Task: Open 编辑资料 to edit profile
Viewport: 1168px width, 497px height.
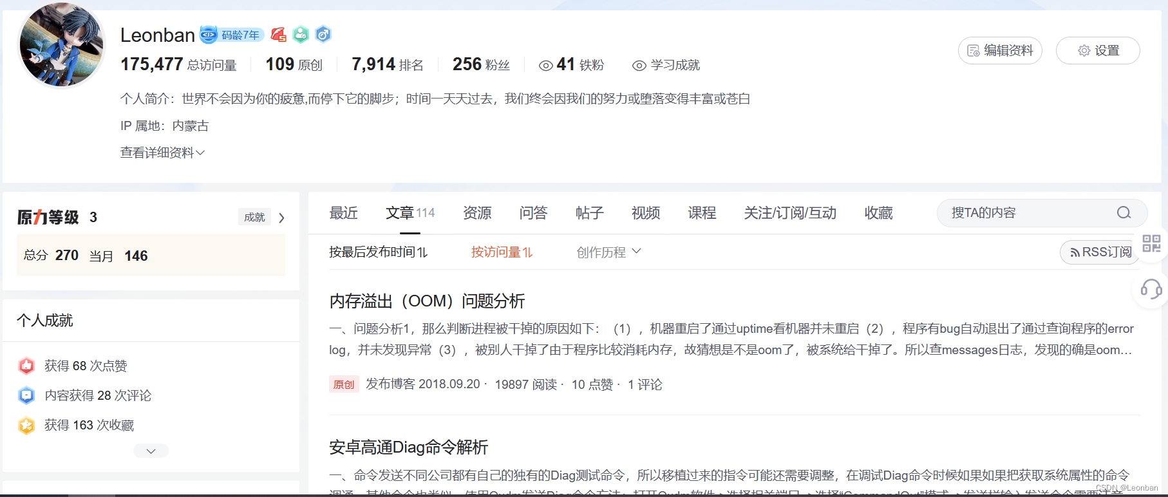Action: point(1000,50)
